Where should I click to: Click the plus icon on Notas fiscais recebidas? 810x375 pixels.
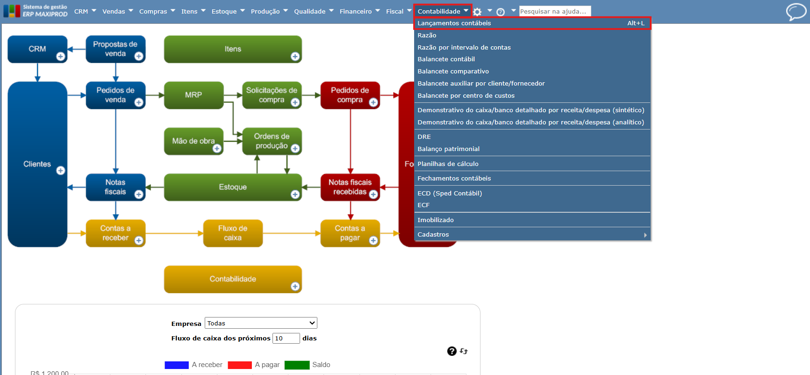[x=373, y=195]
